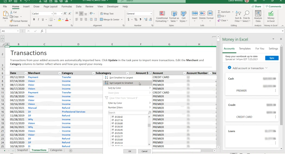Click the Comments button
The width and height of the screenshot is (285, 154).
[x=273, y=6]
